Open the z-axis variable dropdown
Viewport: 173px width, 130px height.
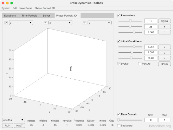pos(21,23)
